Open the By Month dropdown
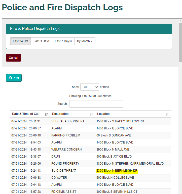The width and height of the screenshot is (182, 194). [85, 41]
